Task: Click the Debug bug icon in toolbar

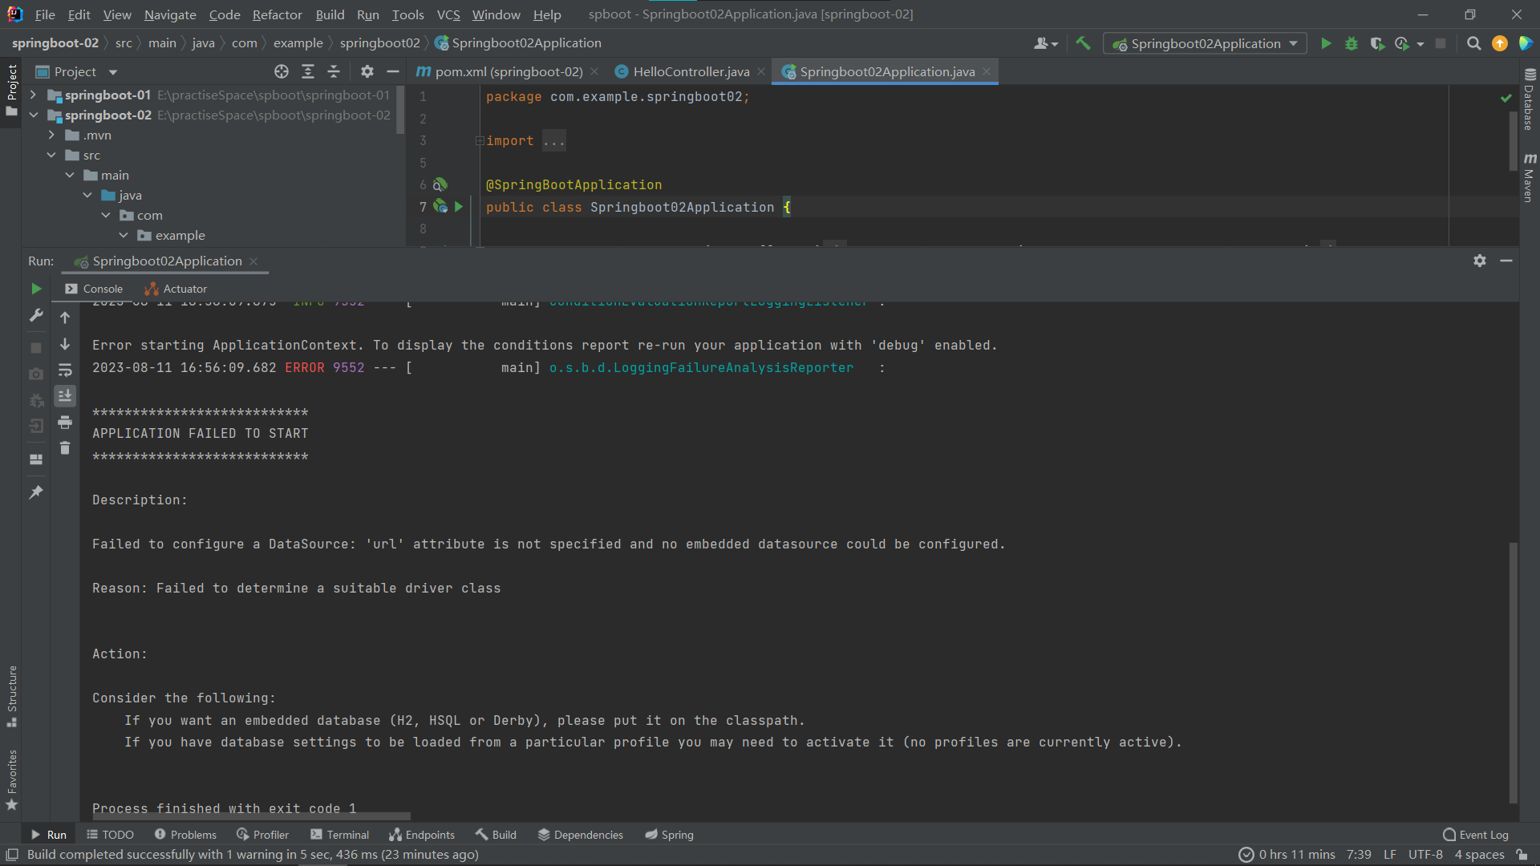Action: (1352, 43)
